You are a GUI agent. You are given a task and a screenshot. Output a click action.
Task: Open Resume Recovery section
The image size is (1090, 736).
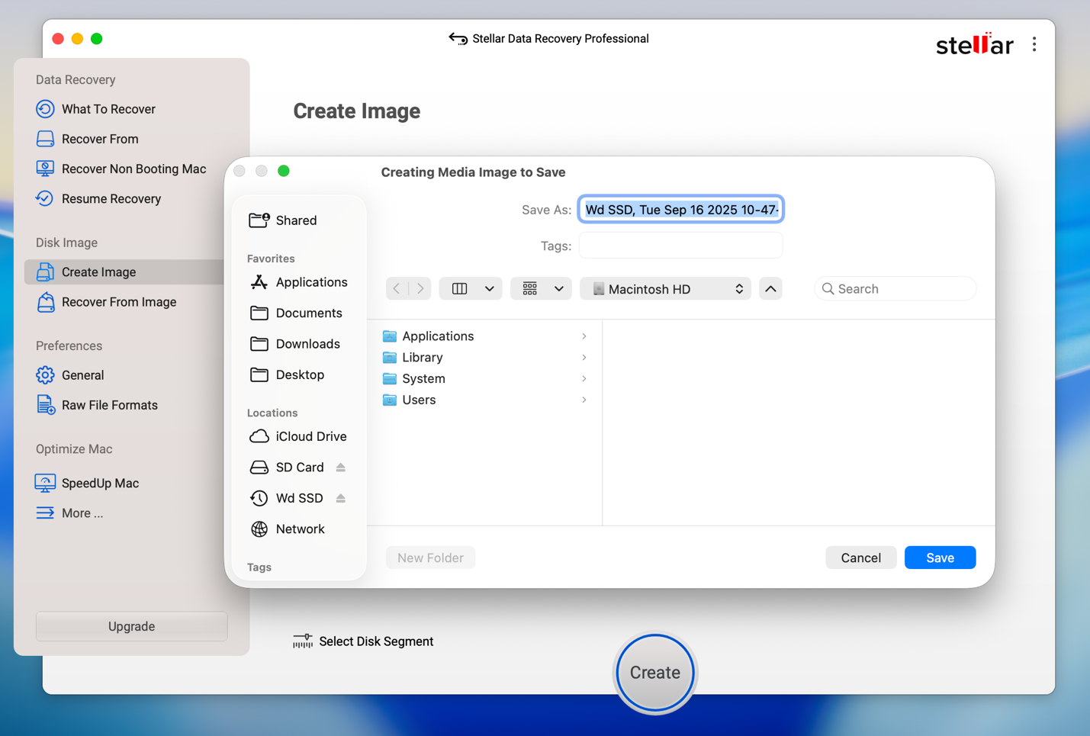tap(111, 198)
